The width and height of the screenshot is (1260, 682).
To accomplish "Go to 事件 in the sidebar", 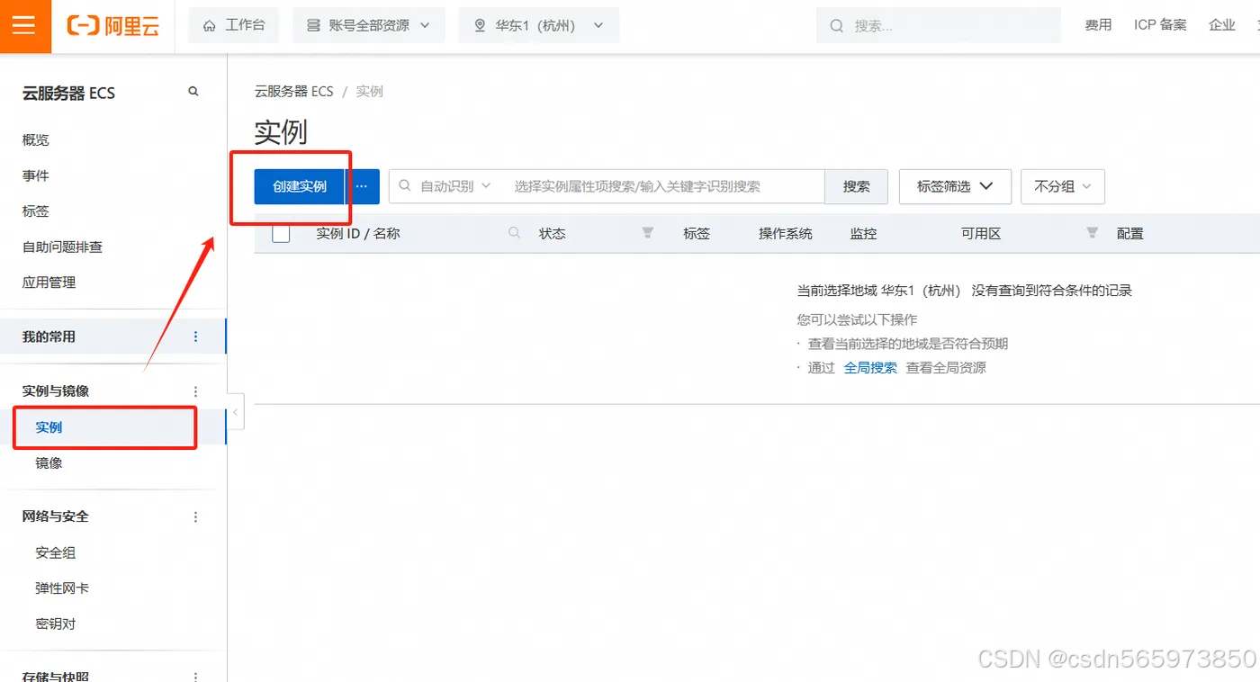I will tap(36, 175).
